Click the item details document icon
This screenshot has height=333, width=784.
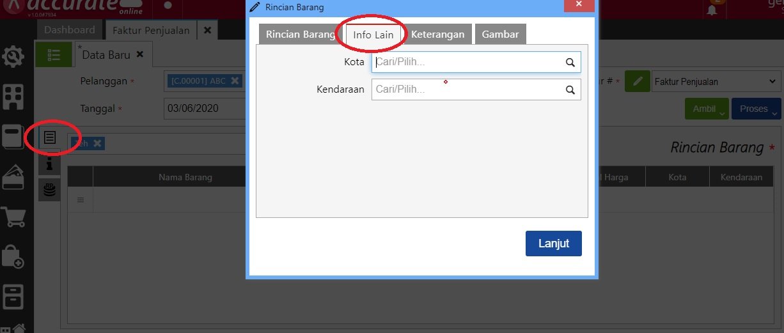click(x=50, y=138)
